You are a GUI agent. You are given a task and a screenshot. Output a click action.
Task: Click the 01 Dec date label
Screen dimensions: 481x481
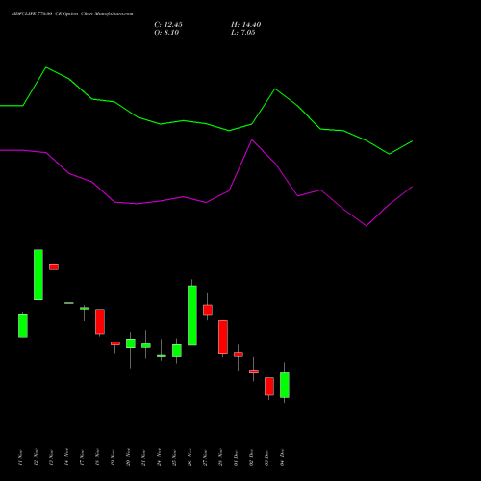pos(236,458)
